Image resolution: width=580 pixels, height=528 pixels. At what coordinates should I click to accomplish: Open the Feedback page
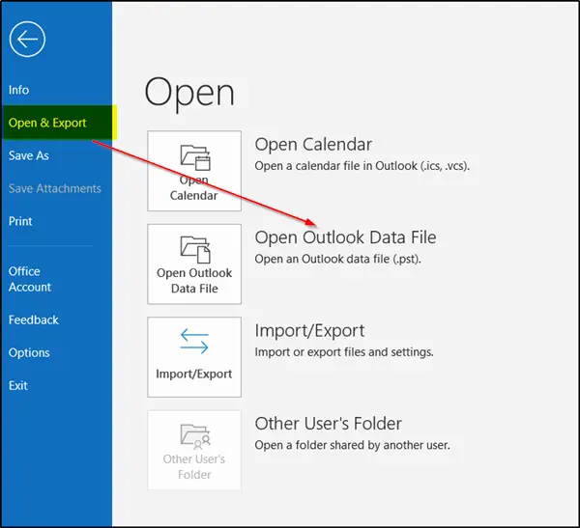(x=34, y=320)
